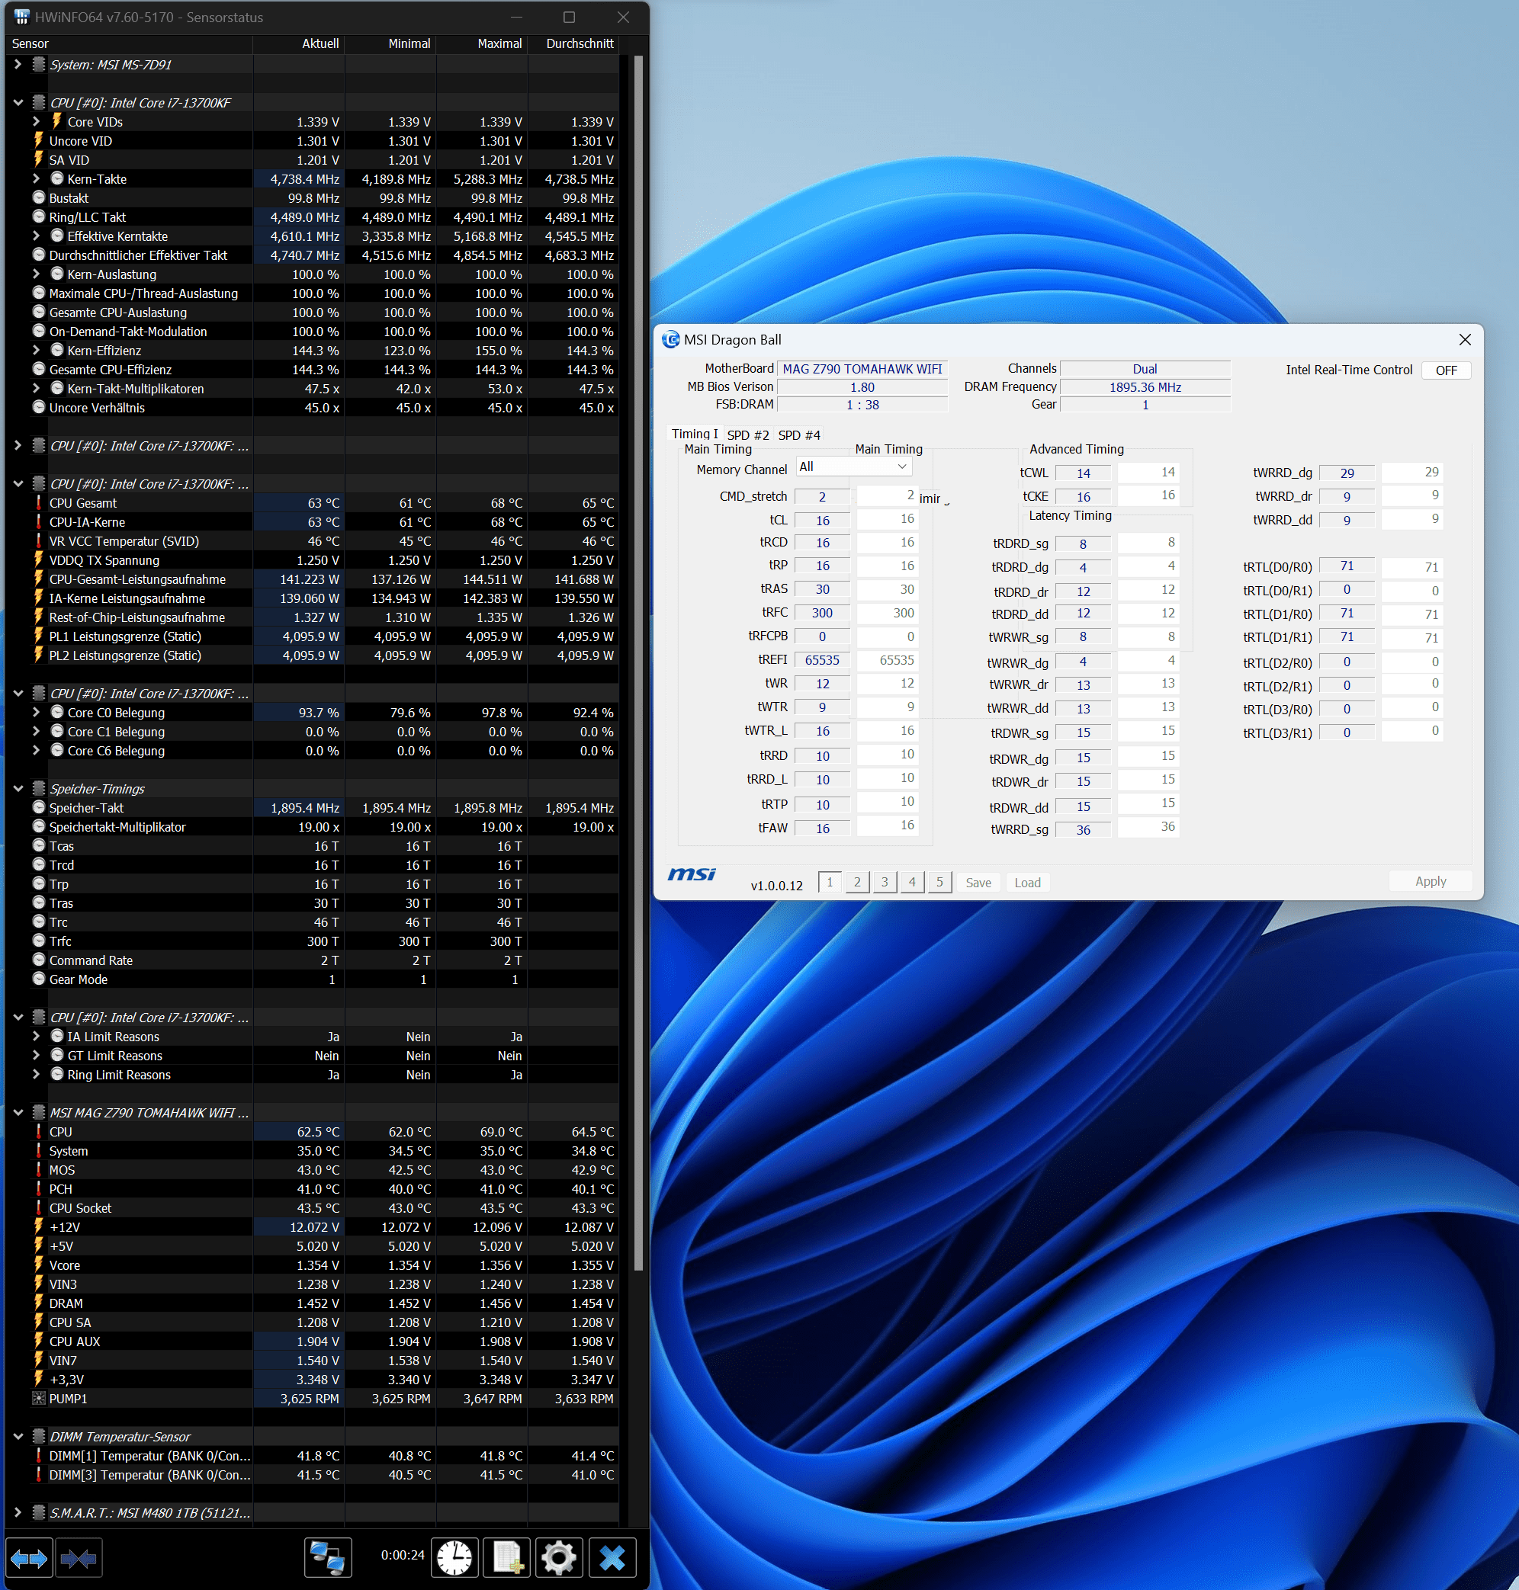Expand the Kern-Takte row
The width and height of the screenshot is (1519, 1590).
[x=37, y=179]
